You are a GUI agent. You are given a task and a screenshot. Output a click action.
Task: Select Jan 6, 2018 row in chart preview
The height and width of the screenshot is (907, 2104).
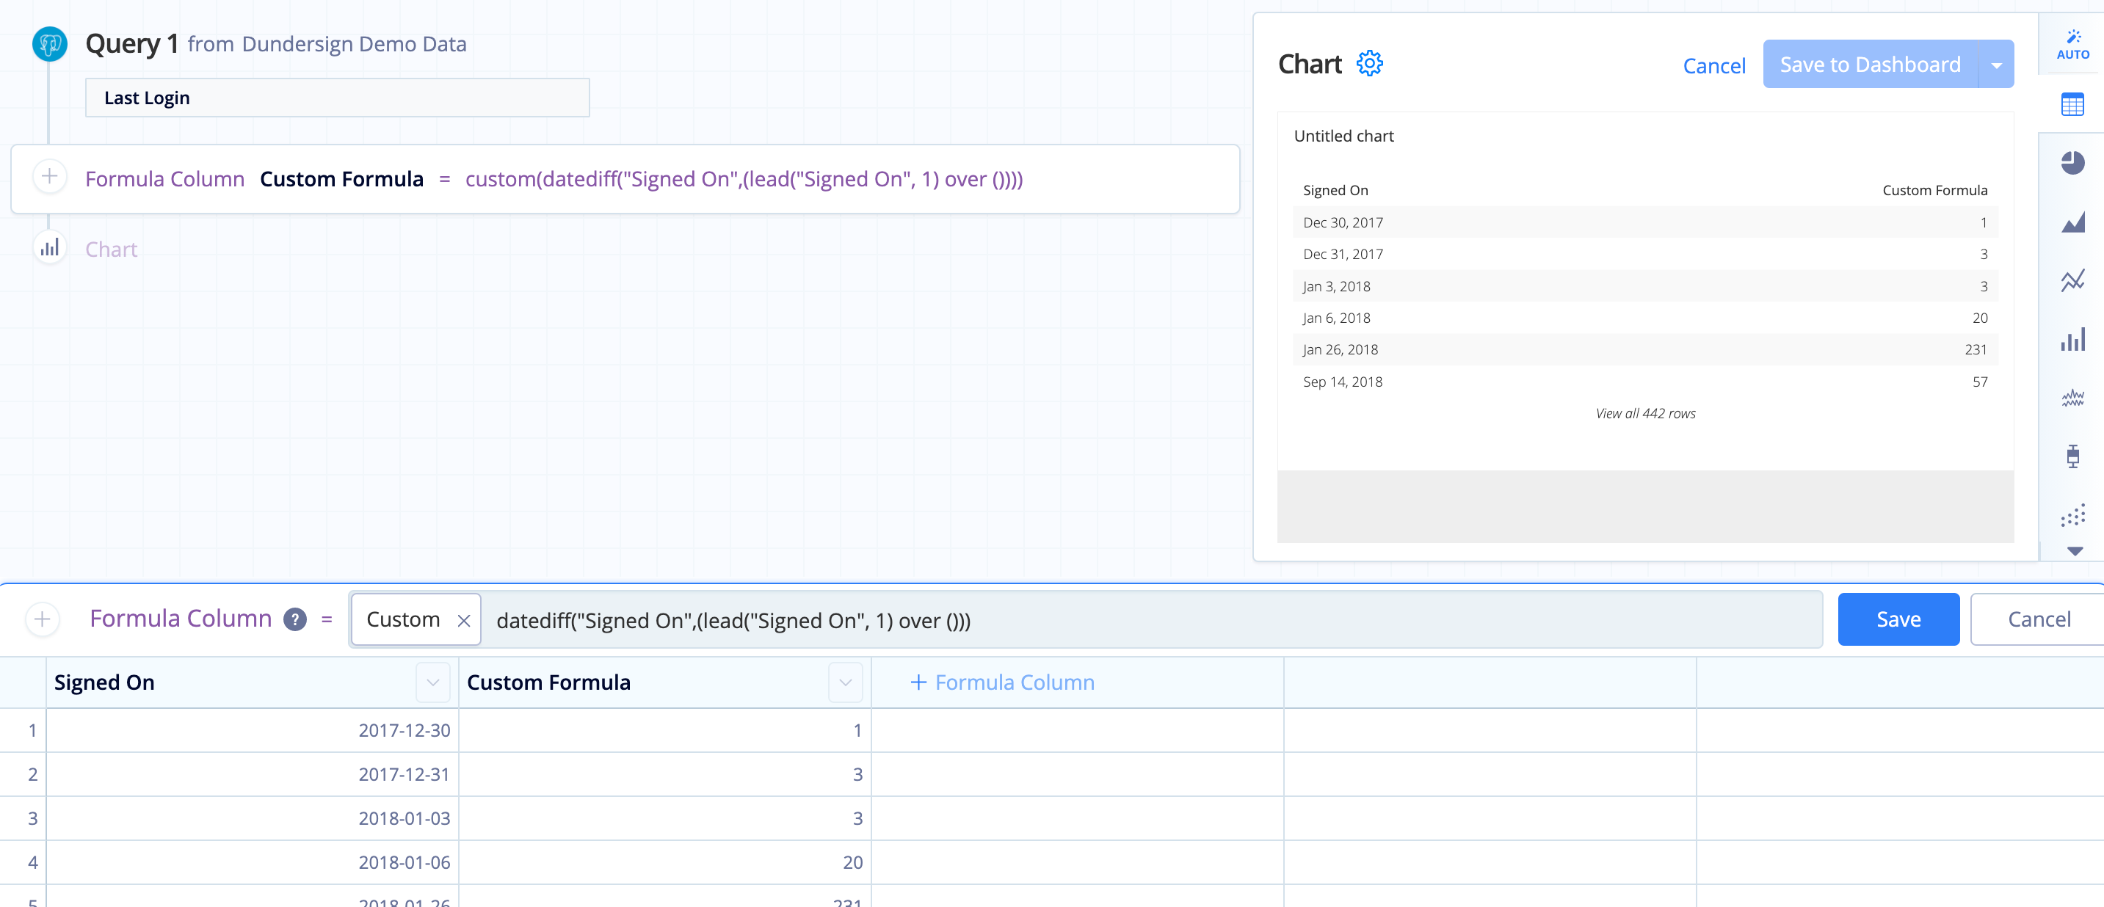[x=1645, y=318]
